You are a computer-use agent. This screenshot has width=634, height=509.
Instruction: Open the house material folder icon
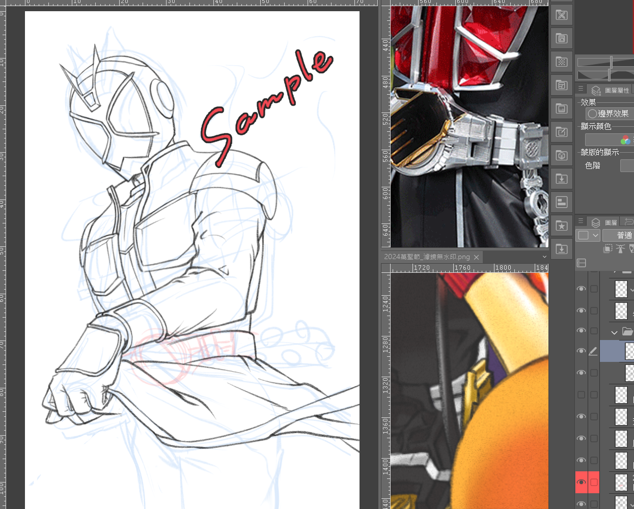click(x=562, y=38)
